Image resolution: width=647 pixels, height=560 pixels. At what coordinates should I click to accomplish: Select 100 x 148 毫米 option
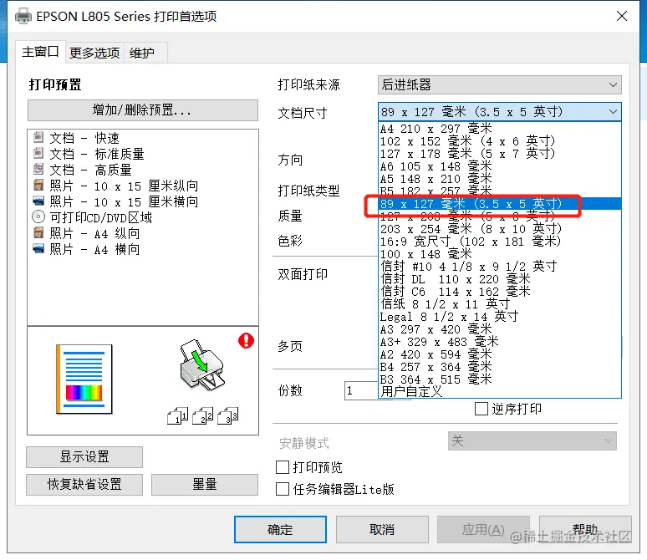coord(500,254)
